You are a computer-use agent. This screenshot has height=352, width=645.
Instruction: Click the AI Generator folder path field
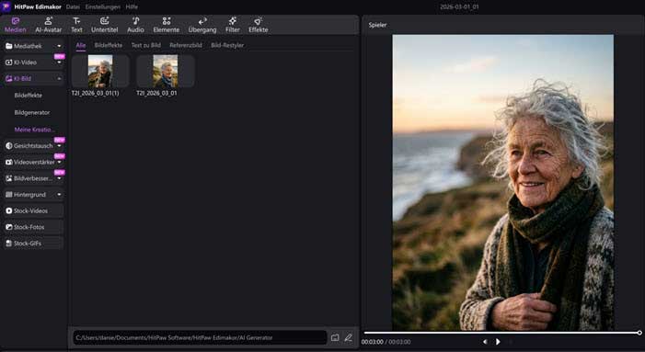[x=200, y=337]
